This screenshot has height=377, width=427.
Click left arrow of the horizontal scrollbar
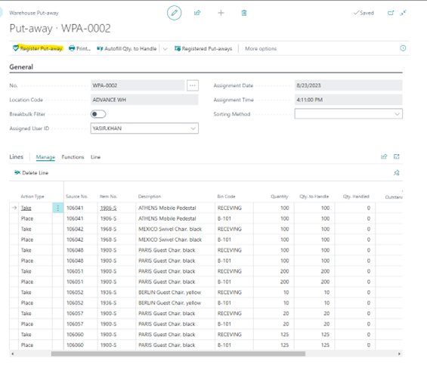[13, 354]
